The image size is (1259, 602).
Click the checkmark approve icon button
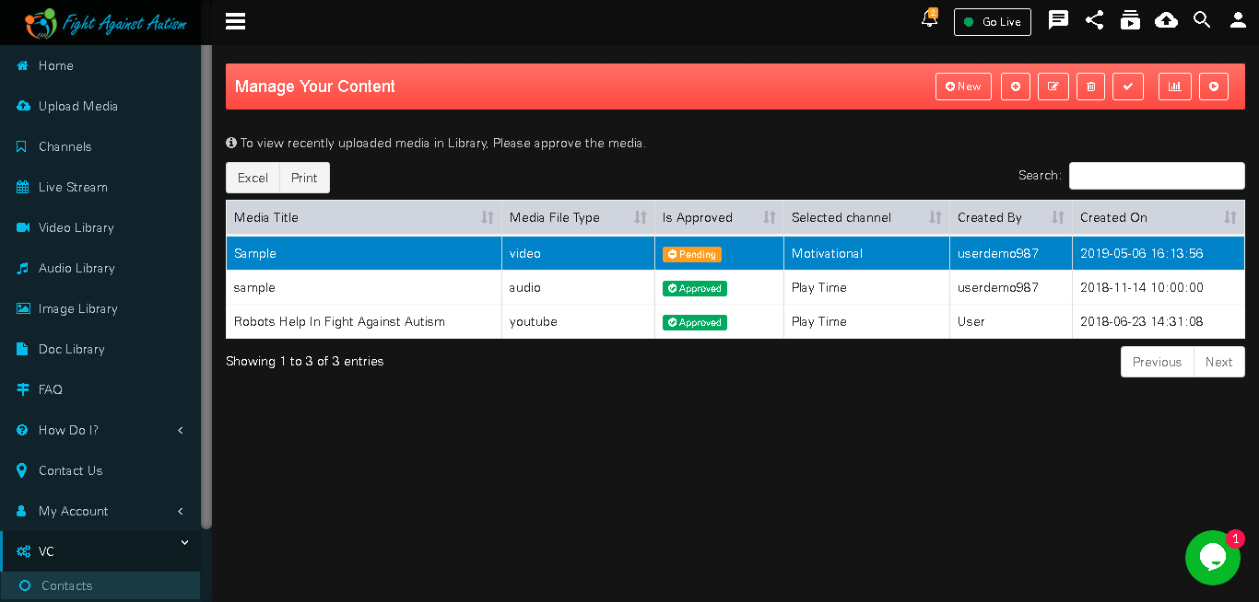tap(1128, 87)
